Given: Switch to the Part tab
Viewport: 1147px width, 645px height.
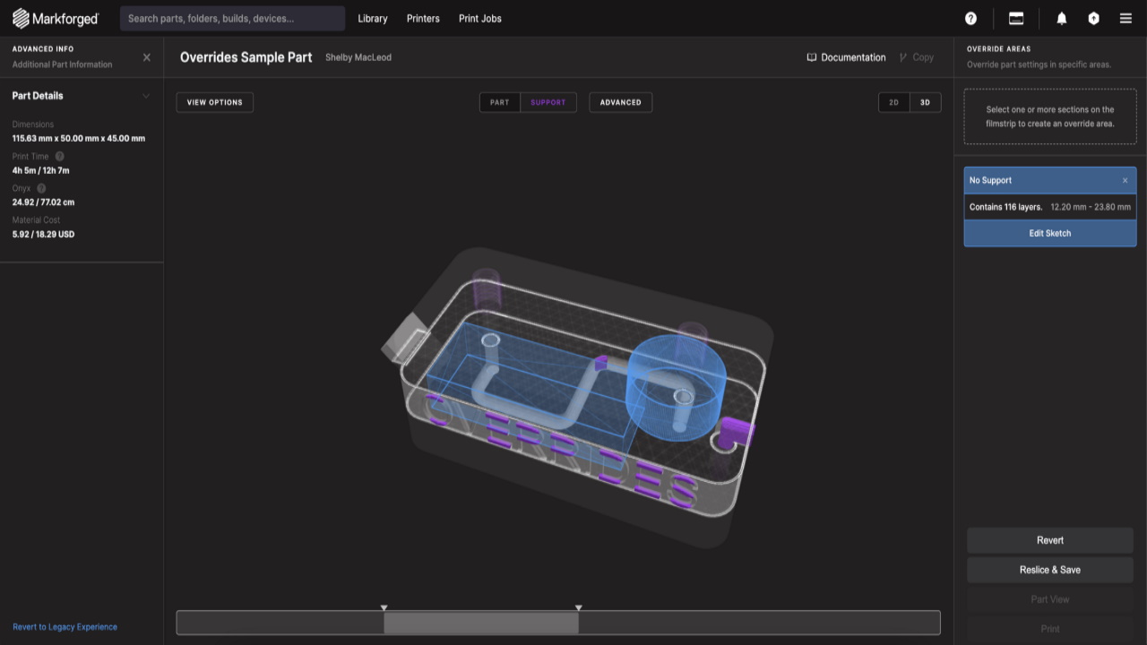Looking at the screenshot, I should [499, 102].
